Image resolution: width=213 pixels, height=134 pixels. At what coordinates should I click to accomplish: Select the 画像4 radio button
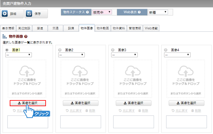pyautogui.click(x=166, y=50)
